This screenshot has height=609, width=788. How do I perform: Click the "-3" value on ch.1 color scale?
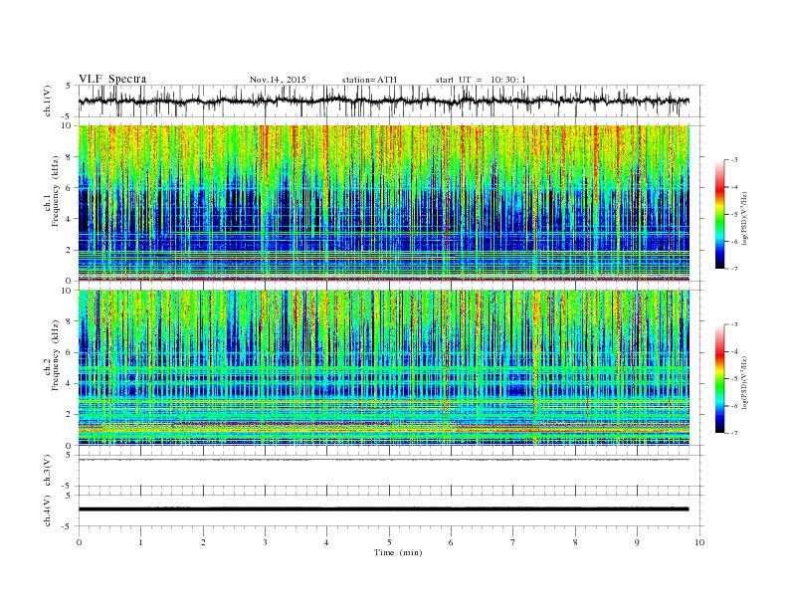(733, 160)
